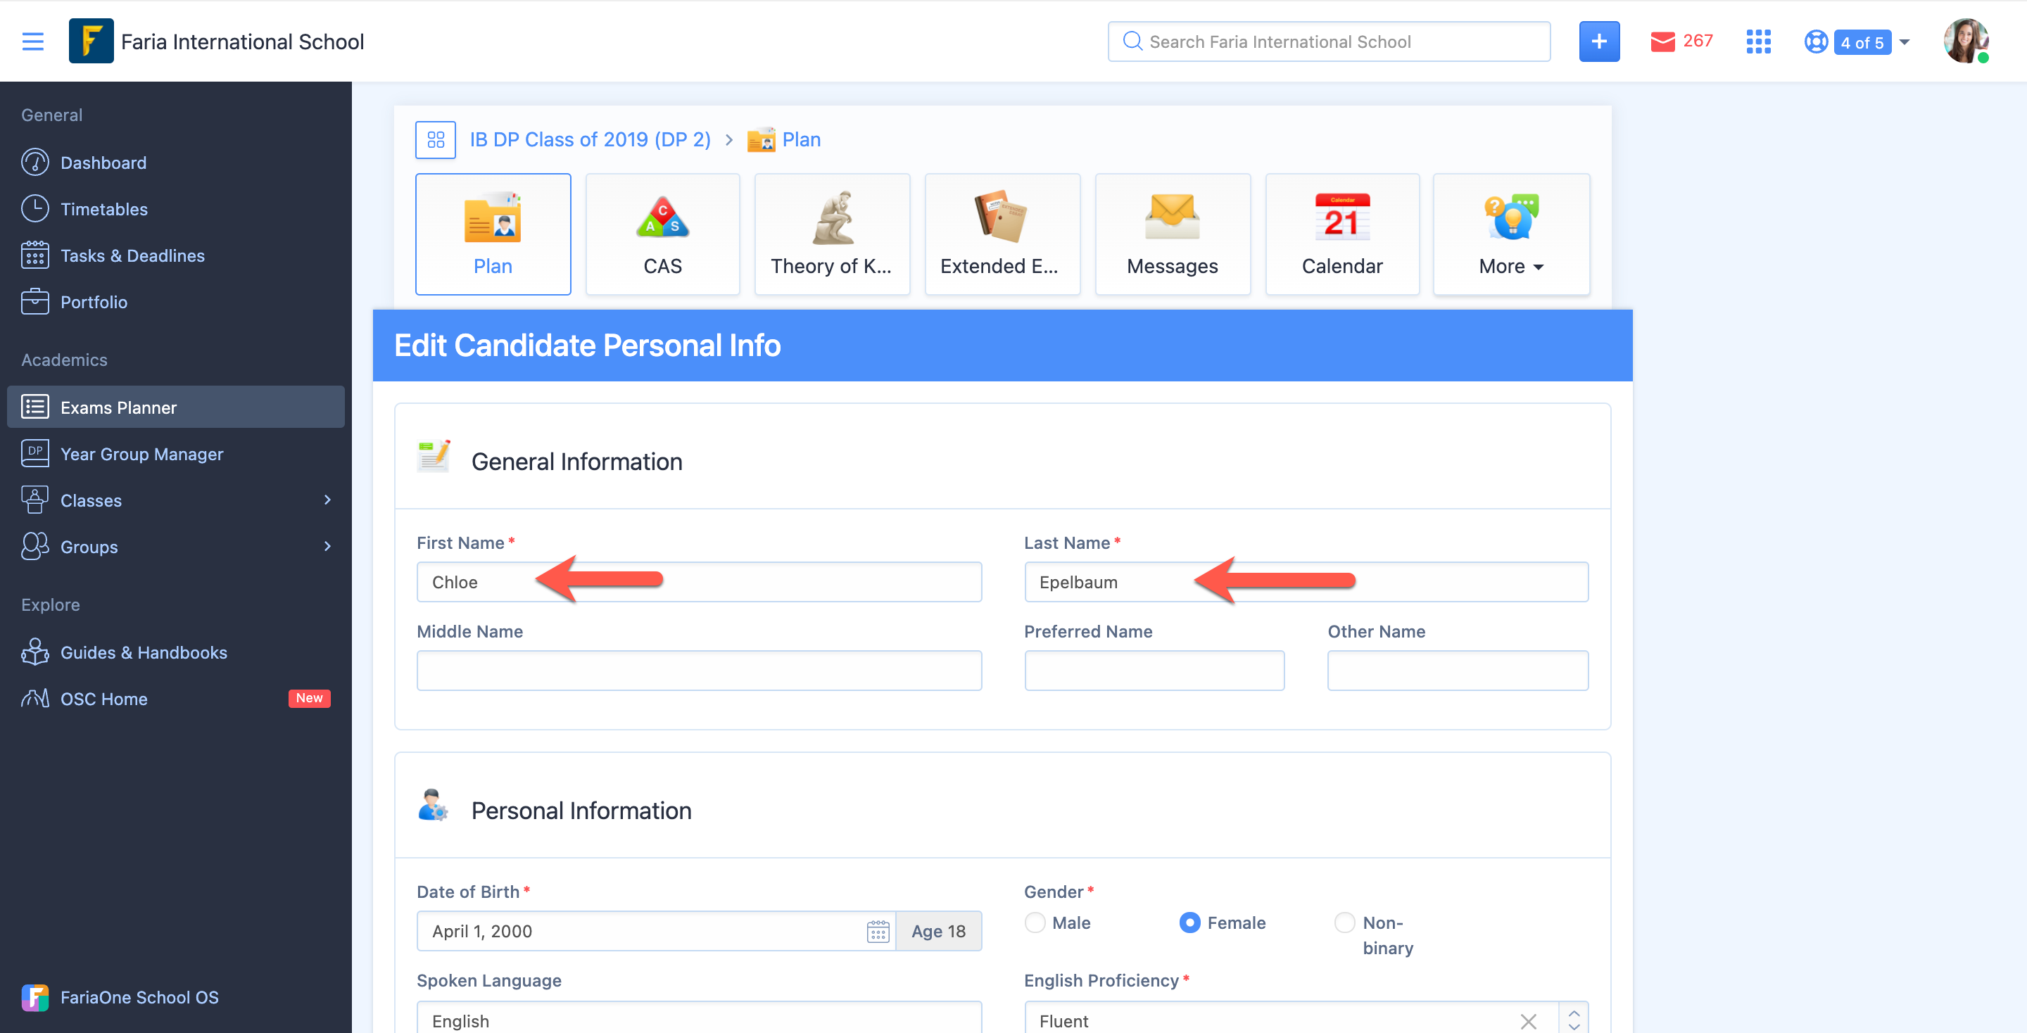
Task: Click the Timetables clock icon
Action: tap(34, 209)
